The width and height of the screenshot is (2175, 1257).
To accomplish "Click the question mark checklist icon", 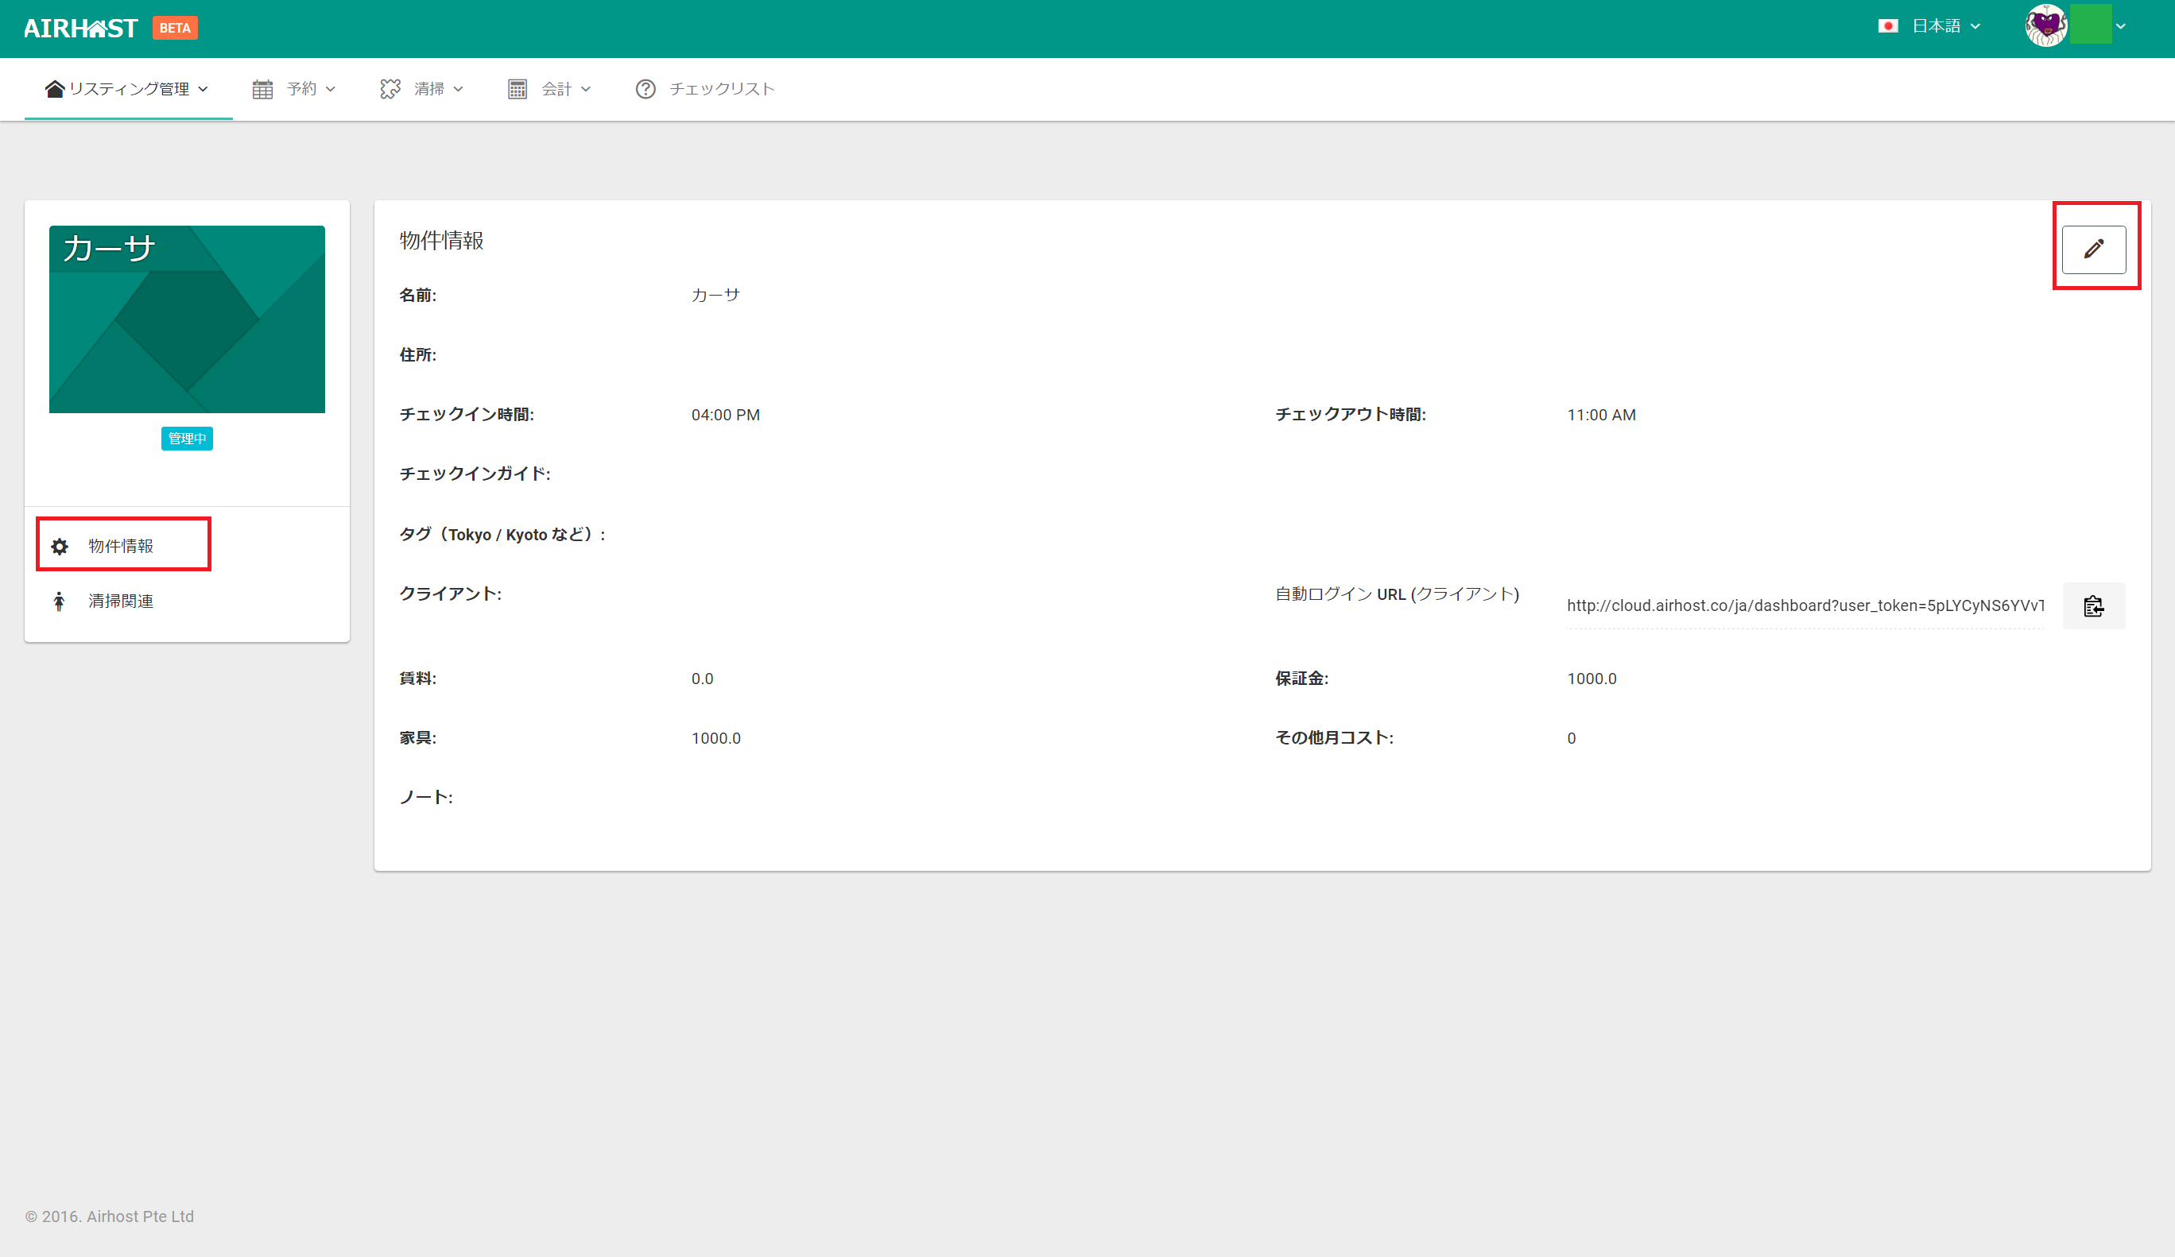I will coord(646,89).
